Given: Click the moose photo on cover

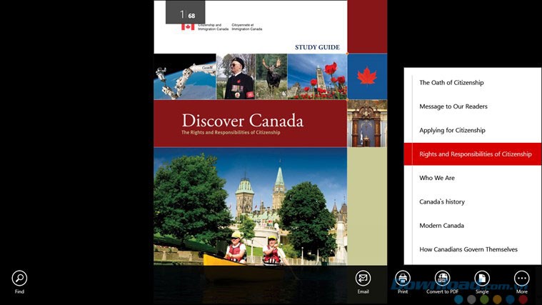Looking at the screenshot, I should click(271, 76).
